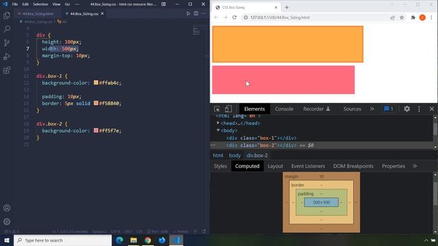Go back in Chrome browser

[216, 17]
